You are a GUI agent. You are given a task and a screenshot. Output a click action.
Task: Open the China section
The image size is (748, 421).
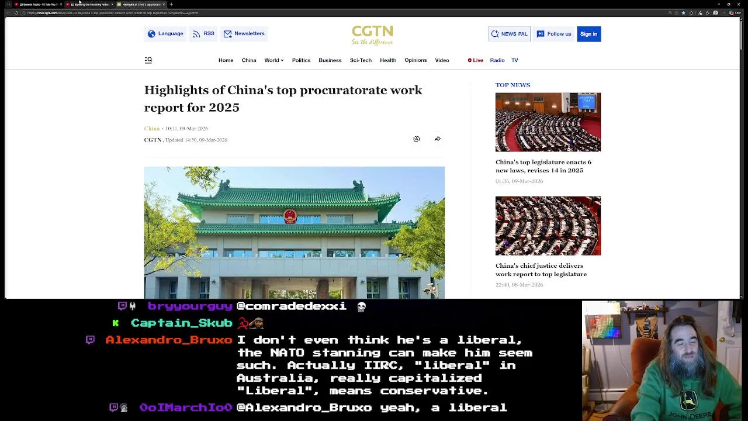tap(249, 60)
